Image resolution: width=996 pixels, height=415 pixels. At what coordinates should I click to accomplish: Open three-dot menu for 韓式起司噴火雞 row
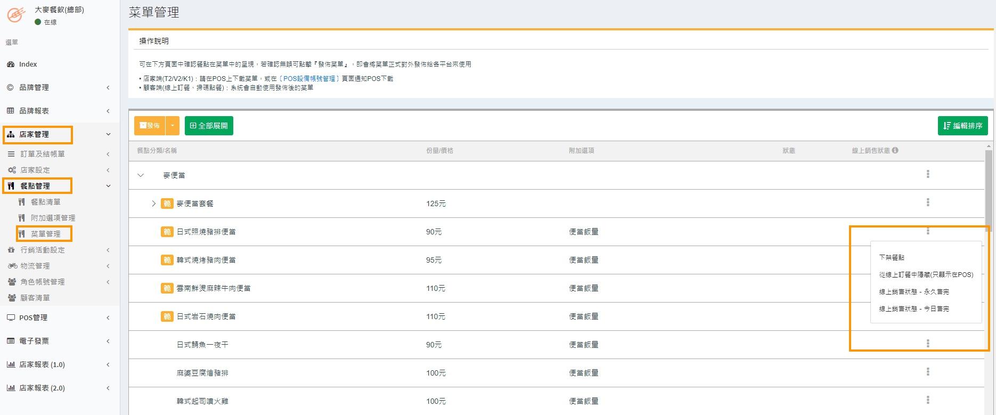pos(927,400)
